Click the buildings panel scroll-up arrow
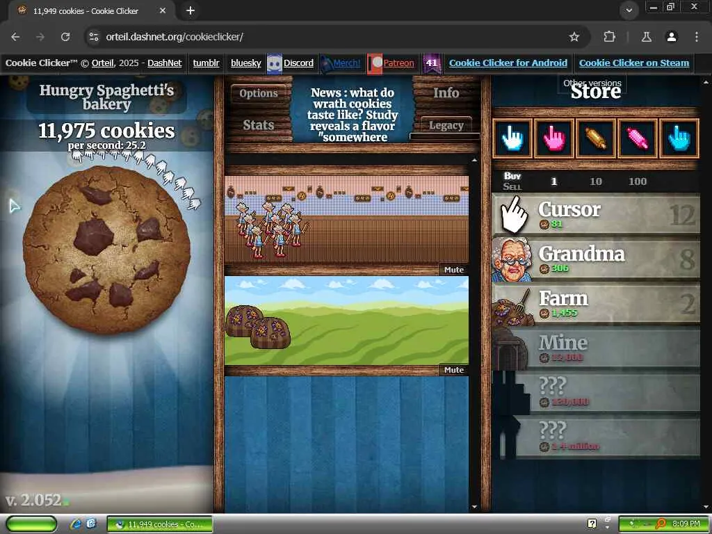 [x=474, y=161]
